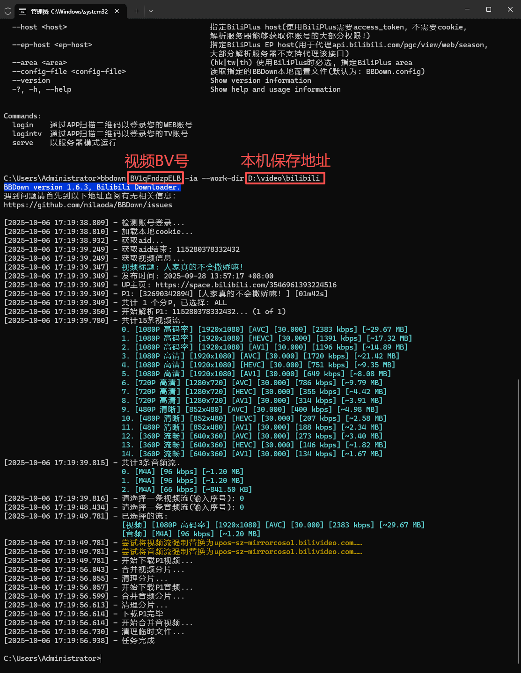The image size is (521, 673).
Task: Click the 视频标题 line in cyan
Action: coord(182,267)
